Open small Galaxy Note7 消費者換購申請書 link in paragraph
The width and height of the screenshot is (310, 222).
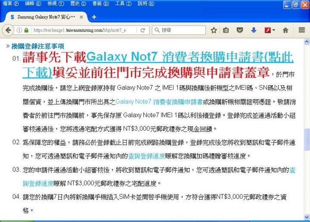click(x=159, y=102)
